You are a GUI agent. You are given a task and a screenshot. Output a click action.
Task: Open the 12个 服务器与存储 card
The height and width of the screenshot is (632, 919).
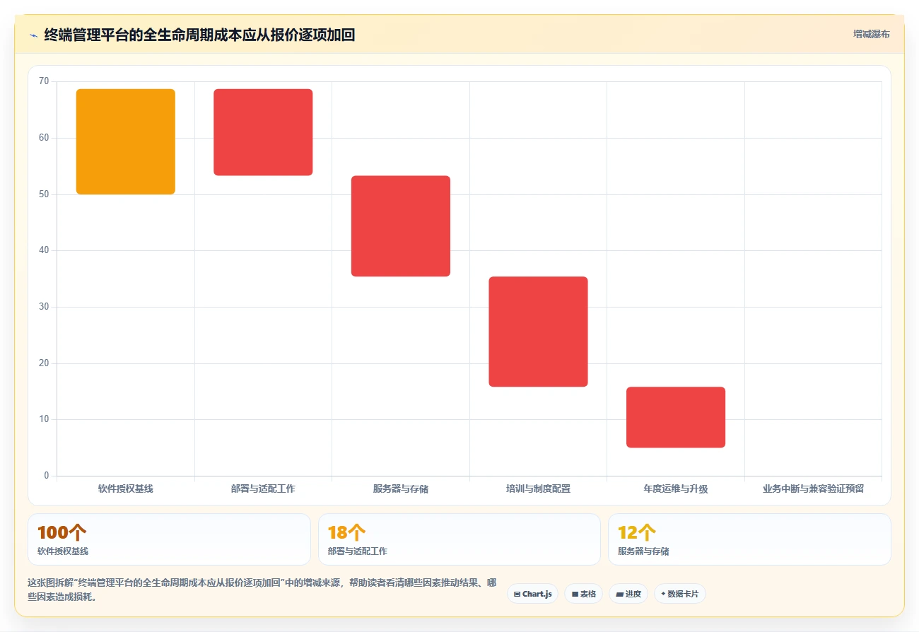(749, 539)
